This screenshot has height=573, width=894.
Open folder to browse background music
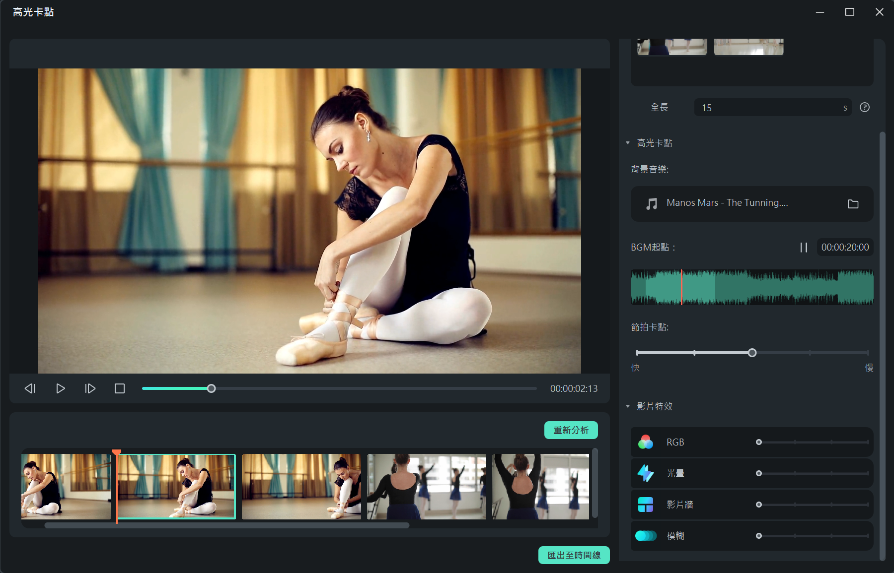tap(853, 204)
